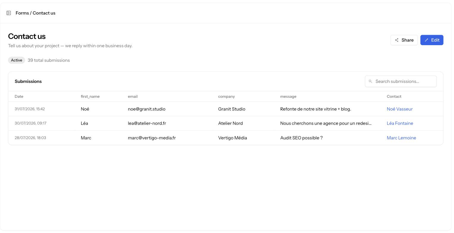The height and width of the screenshot is (233, 454).
Task: Click the Date column header
Action: [x=19, y=97]
